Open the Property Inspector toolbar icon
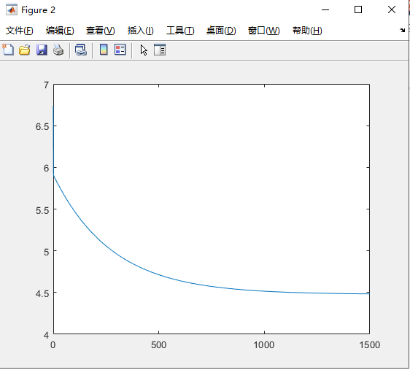Screen dimensions: 410x370 pos(160,50)
